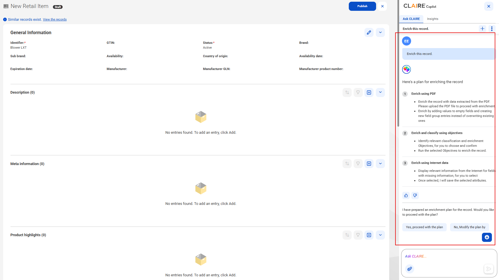Click the General Information heading
Viewport: 499px width, 280px height.
coord(31,32)
